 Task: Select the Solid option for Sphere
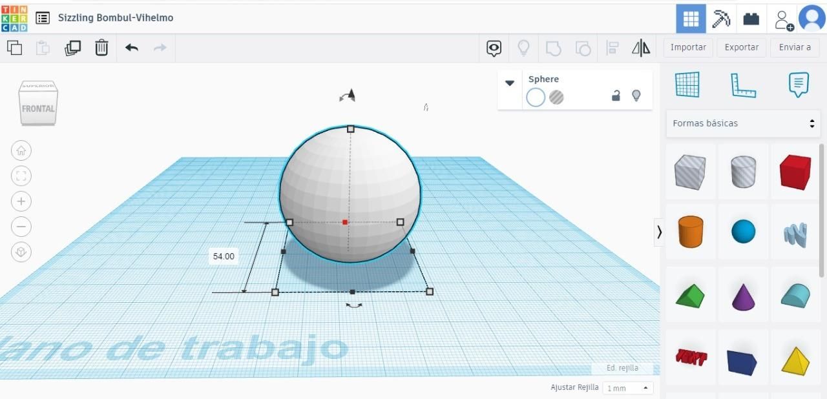tap(536, 97)
